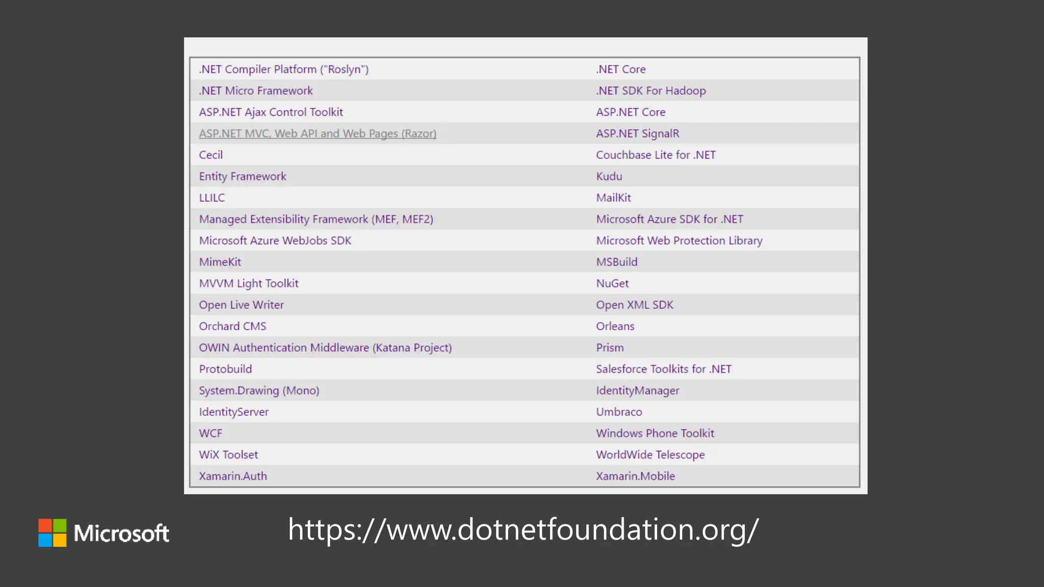Click the Cecil project link
Screen dimensions: 1044x587
point(211,155)
